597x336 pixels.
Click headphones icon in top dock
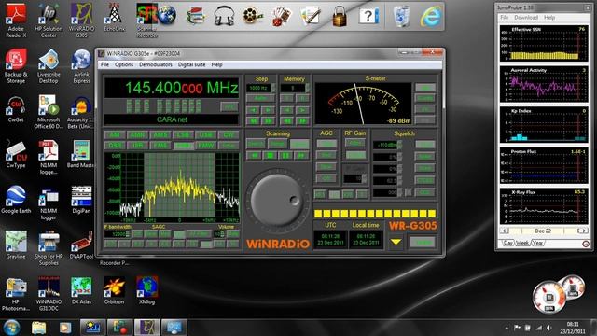224,16
